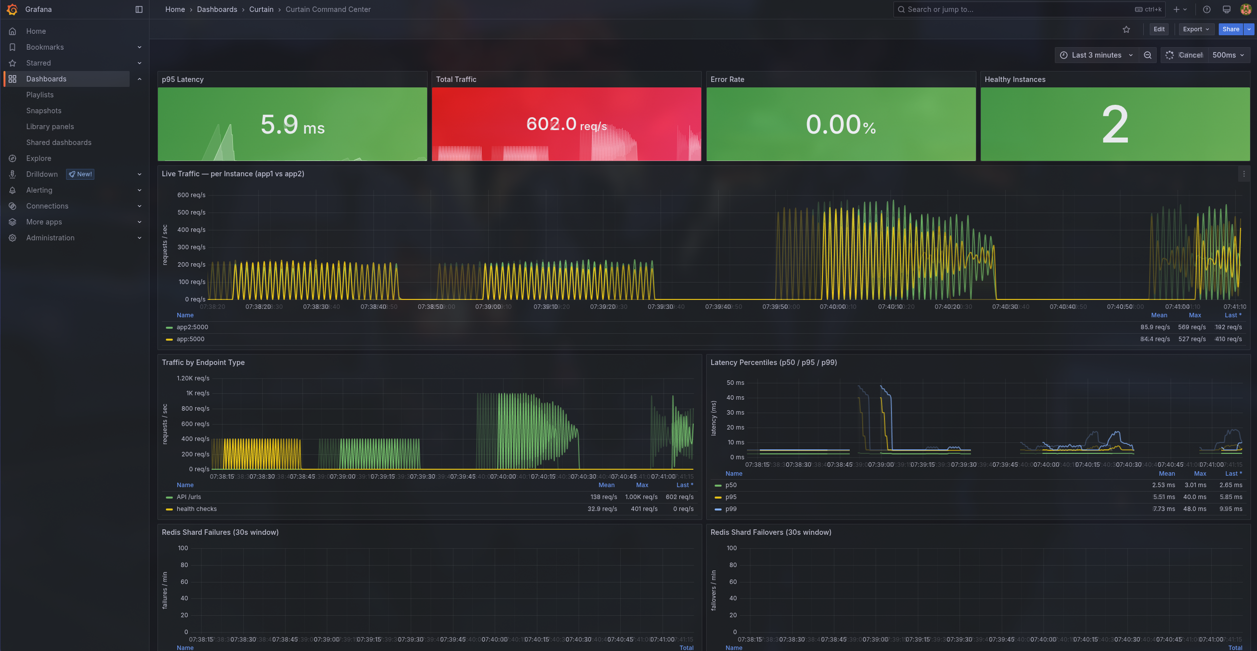
Task: Toggle the sidebar dock menu icon
Action: coord(139,9)
